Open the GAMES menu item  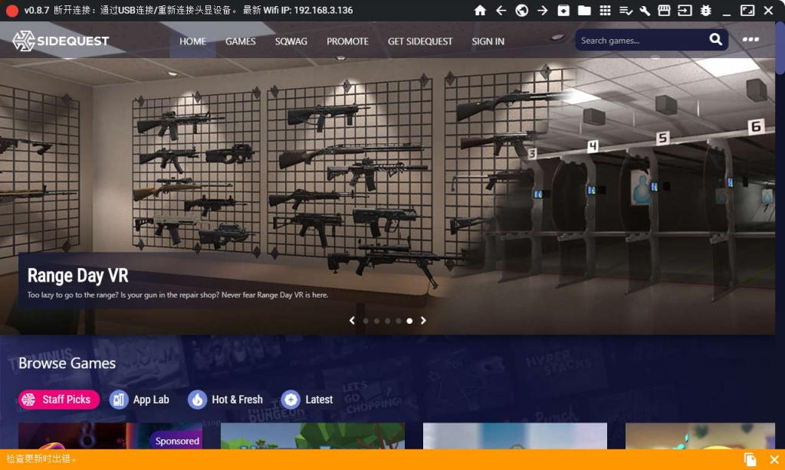[241, 41]
